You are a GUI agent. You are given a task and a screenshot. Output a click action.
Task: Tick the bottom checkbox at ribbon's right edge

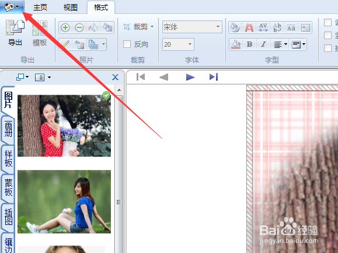327,48
